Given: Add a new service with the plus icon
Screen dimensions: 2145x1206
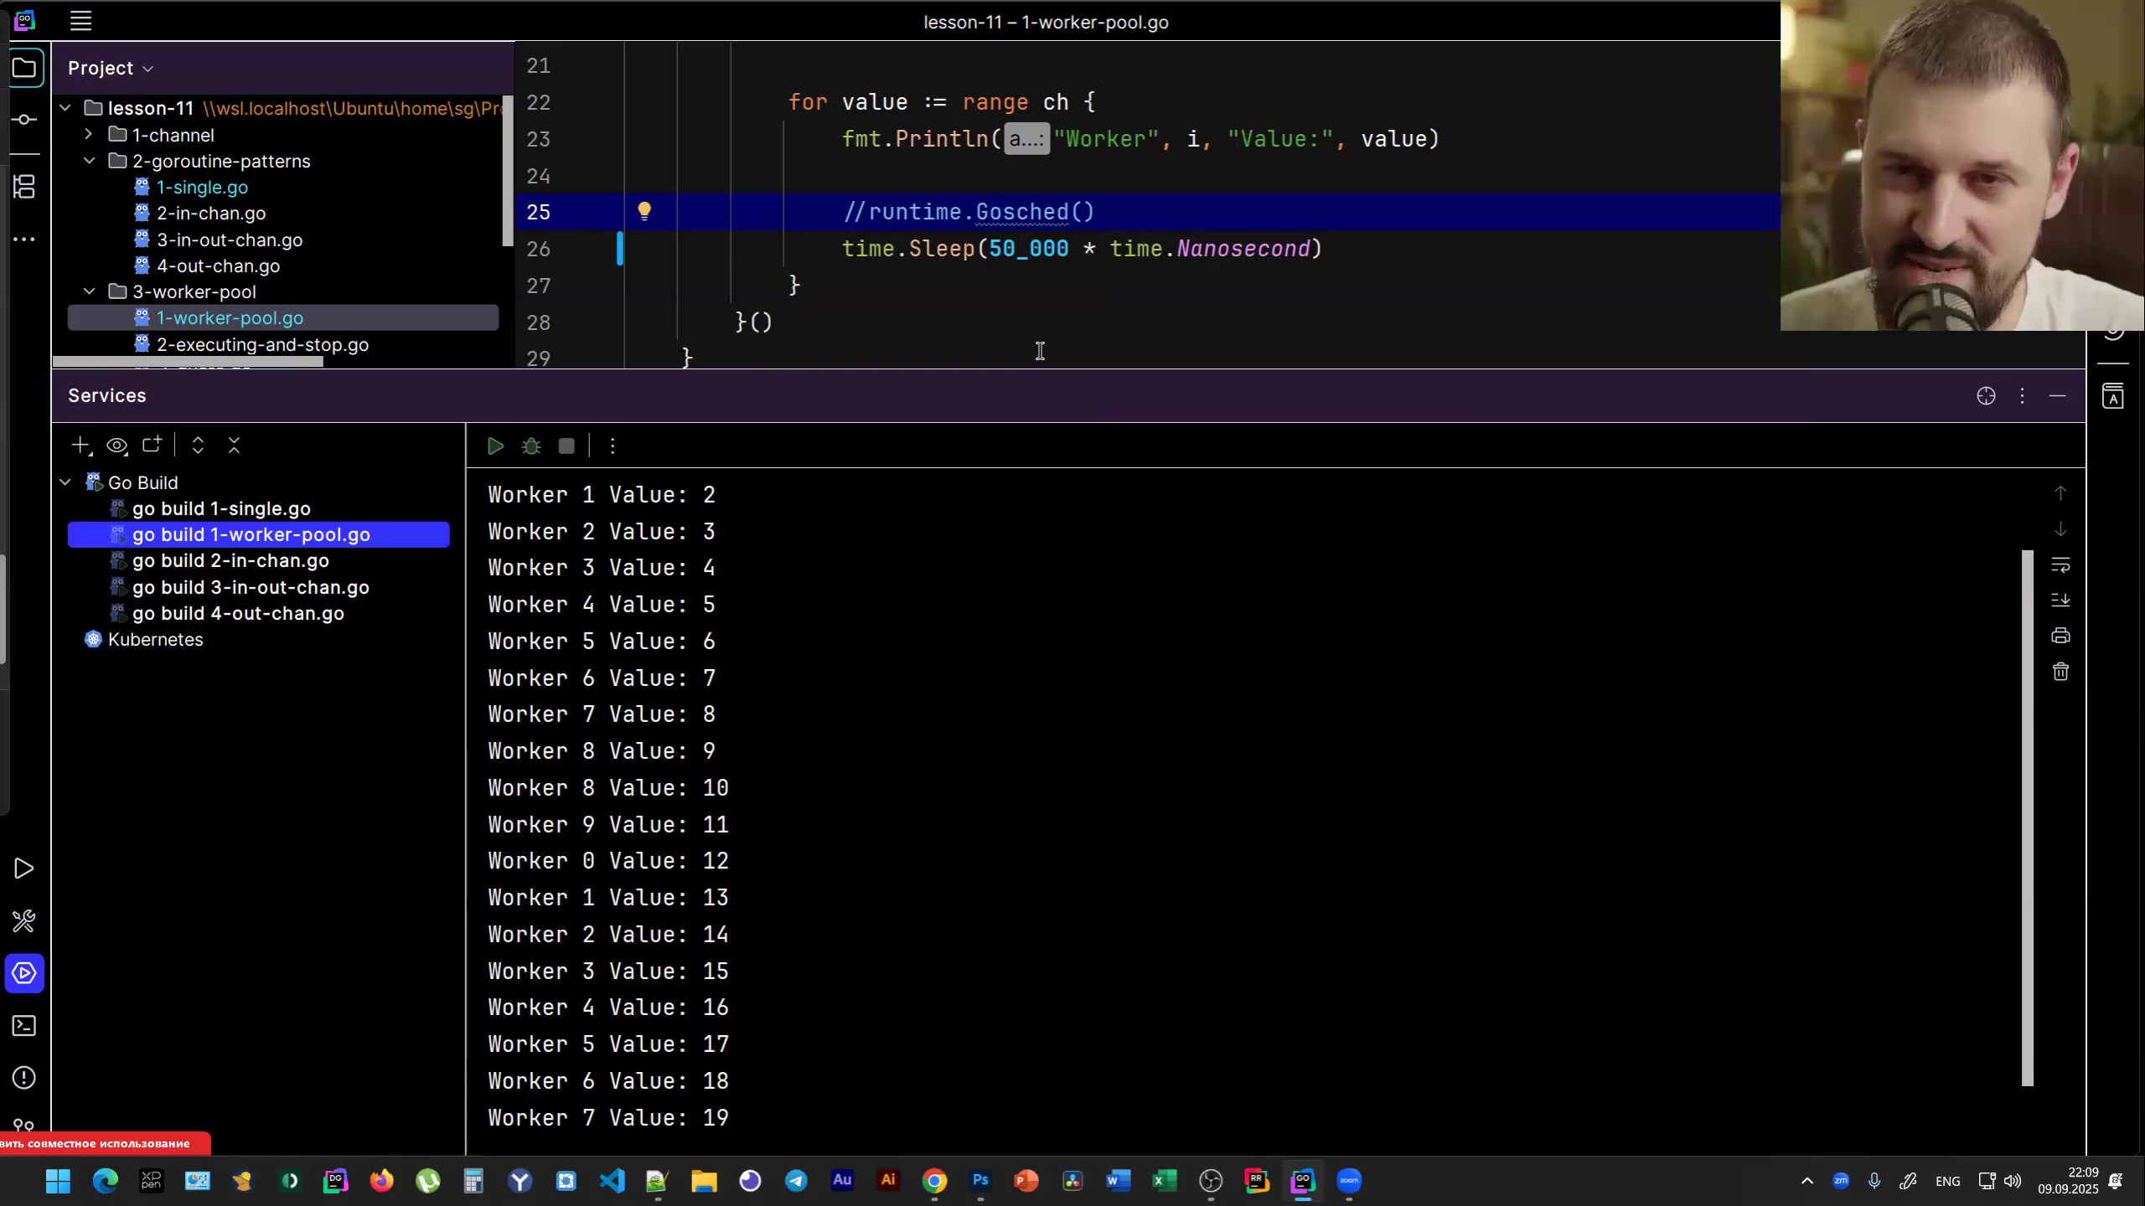Looking at the screenshot, I should pyautogui.click(x=80, y=445).
